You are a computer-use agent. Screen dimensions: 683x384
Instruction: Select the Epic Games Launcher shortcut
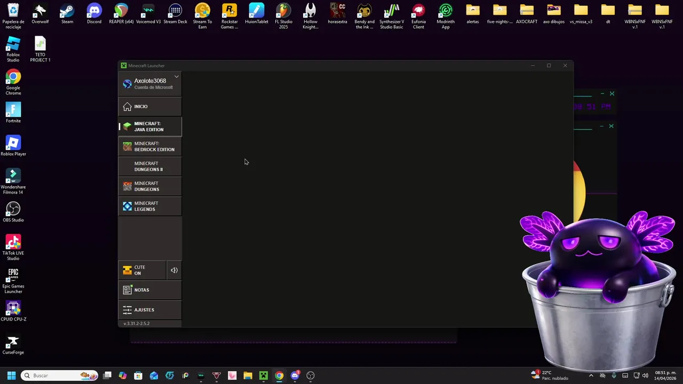[x=13, y=281]
